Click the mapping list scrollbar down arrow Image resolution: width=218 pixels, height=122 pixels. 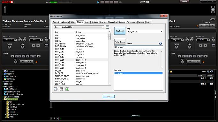click(109, 84)
